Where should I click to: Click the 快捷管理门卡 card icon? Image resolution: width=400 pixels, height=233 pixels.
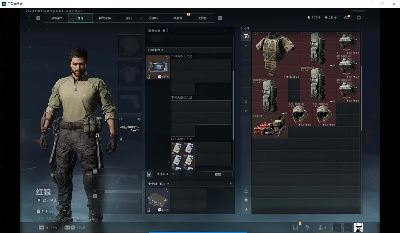click(x=149, y=174)
